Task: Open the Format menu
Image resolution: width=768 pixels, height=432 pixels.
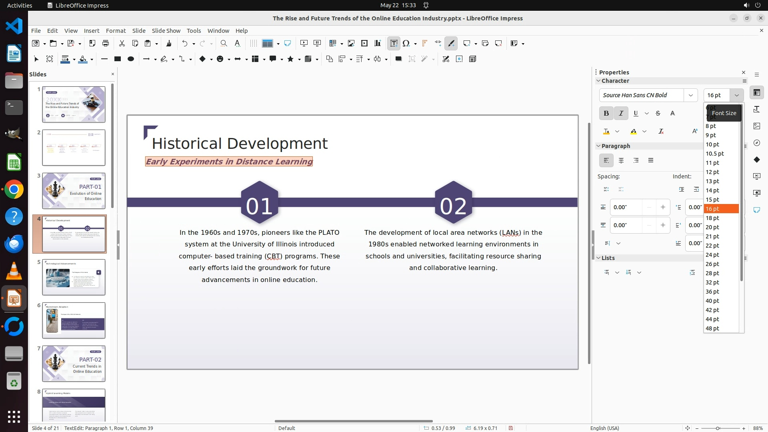Action: point(116,30)
